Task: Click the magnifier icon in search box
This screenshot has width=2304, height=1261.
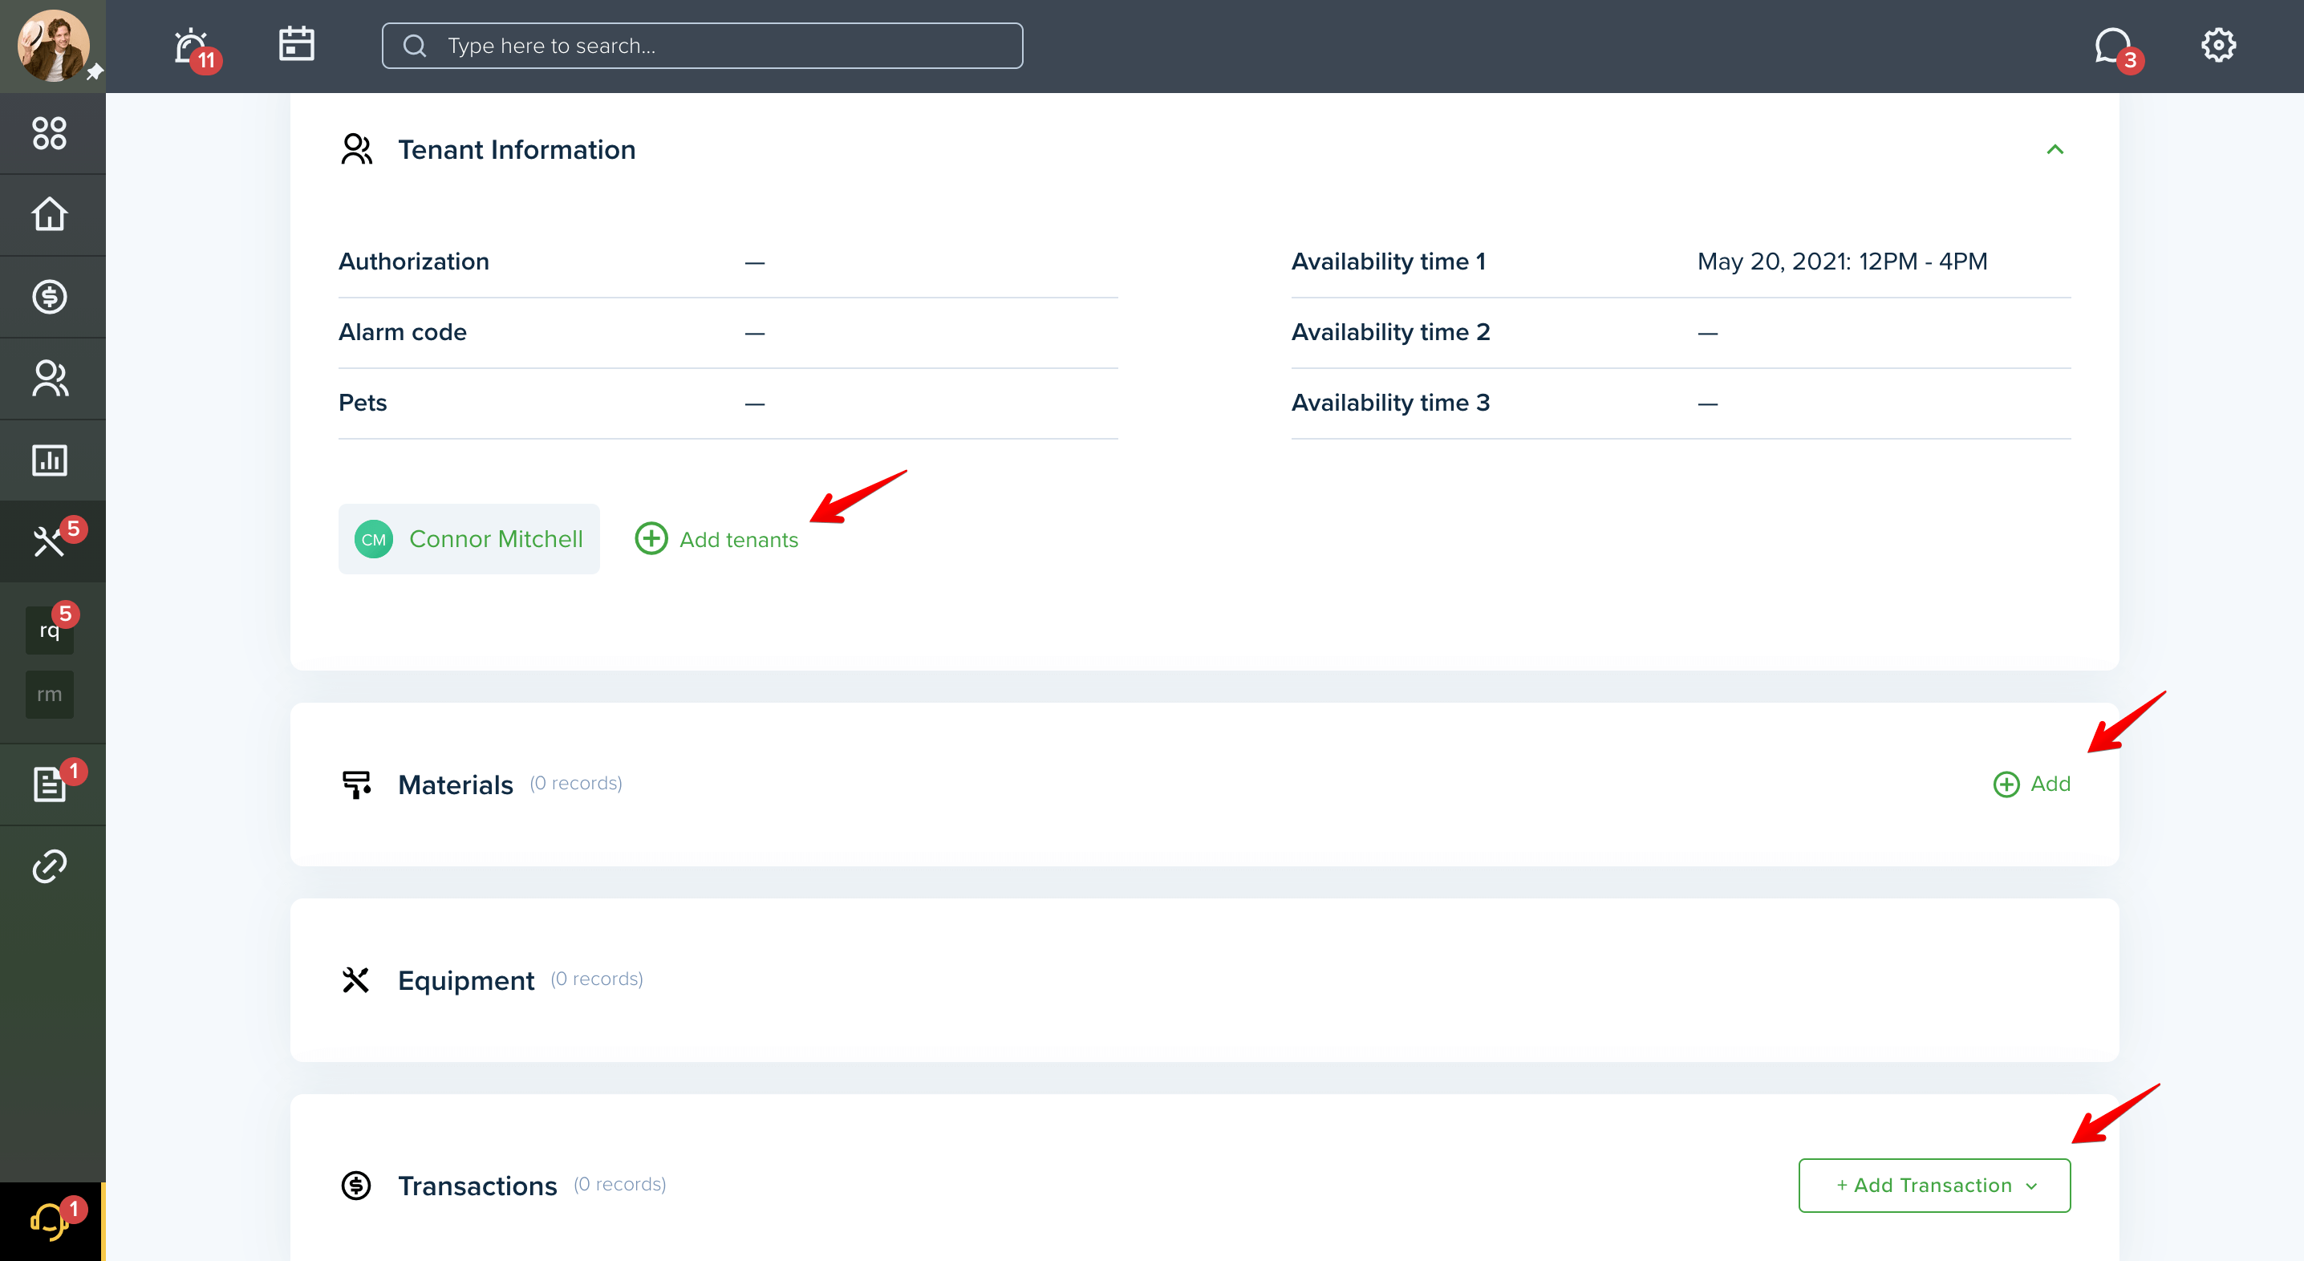Action: tap(414, 46)
